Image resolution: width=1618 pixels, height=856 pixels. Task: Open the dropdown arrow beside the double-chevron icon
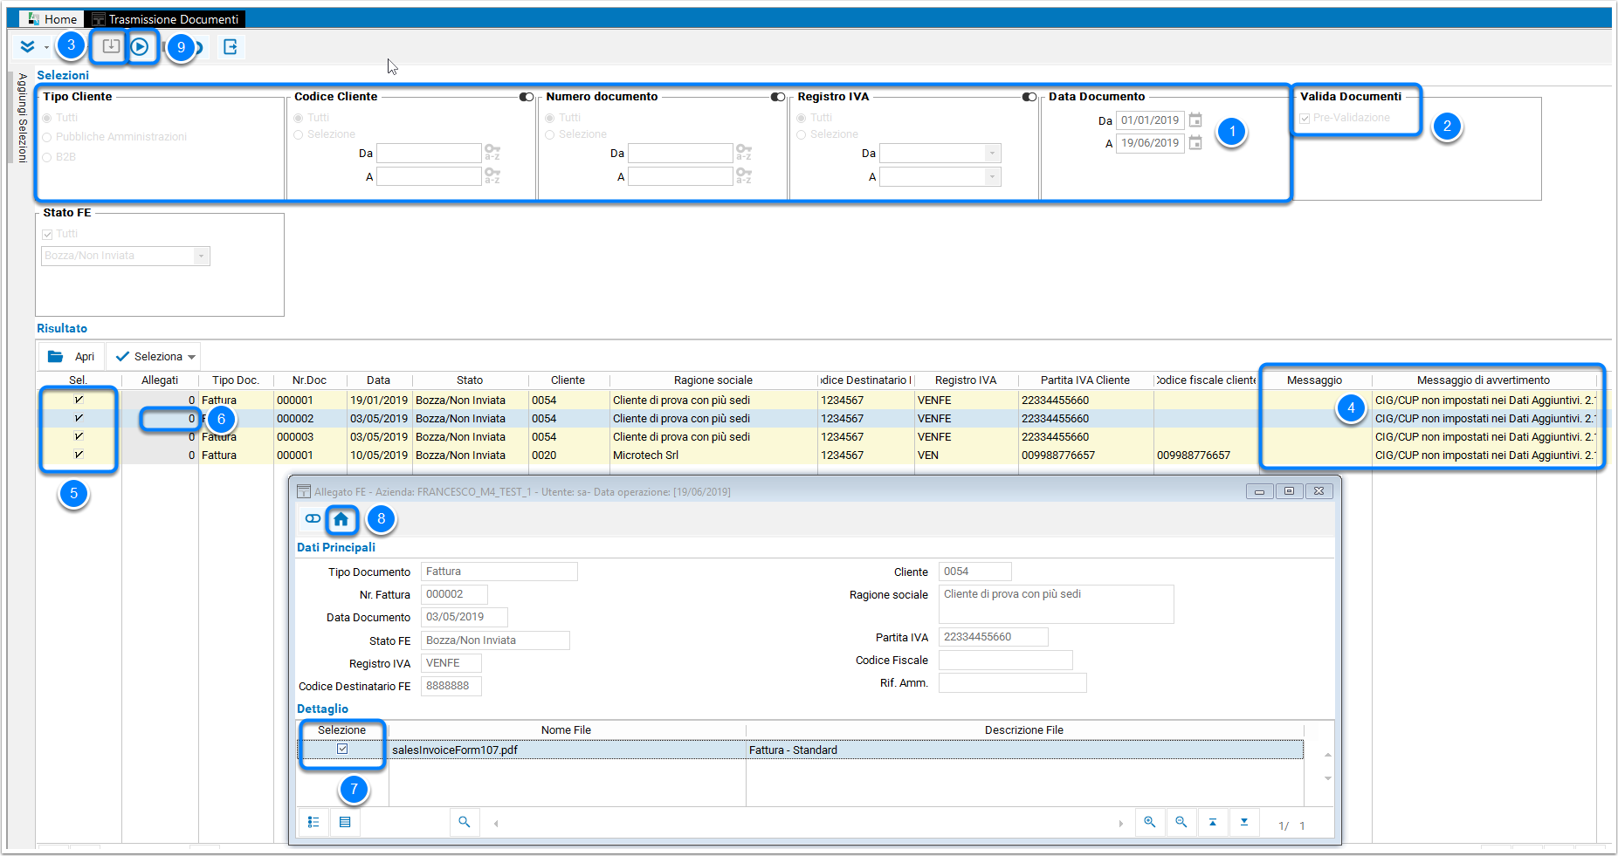pyautogui.click(x=46, y=47)
